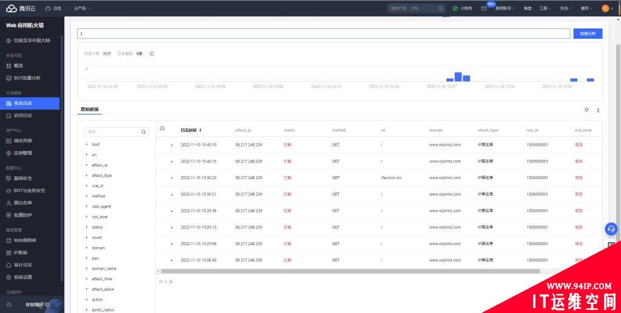Click 切换至非中国大陆 globe icon

click(x=8, y=41)
